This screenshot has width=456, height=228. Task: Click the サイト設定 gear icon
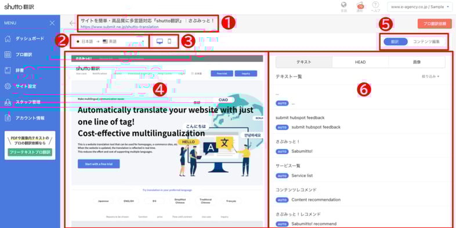(8, 86)
